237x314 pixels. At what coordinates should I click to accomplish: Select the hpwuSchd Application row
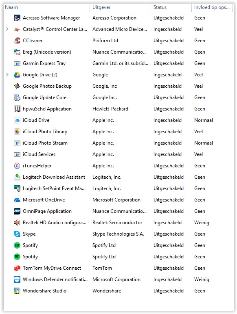[118, 109]
